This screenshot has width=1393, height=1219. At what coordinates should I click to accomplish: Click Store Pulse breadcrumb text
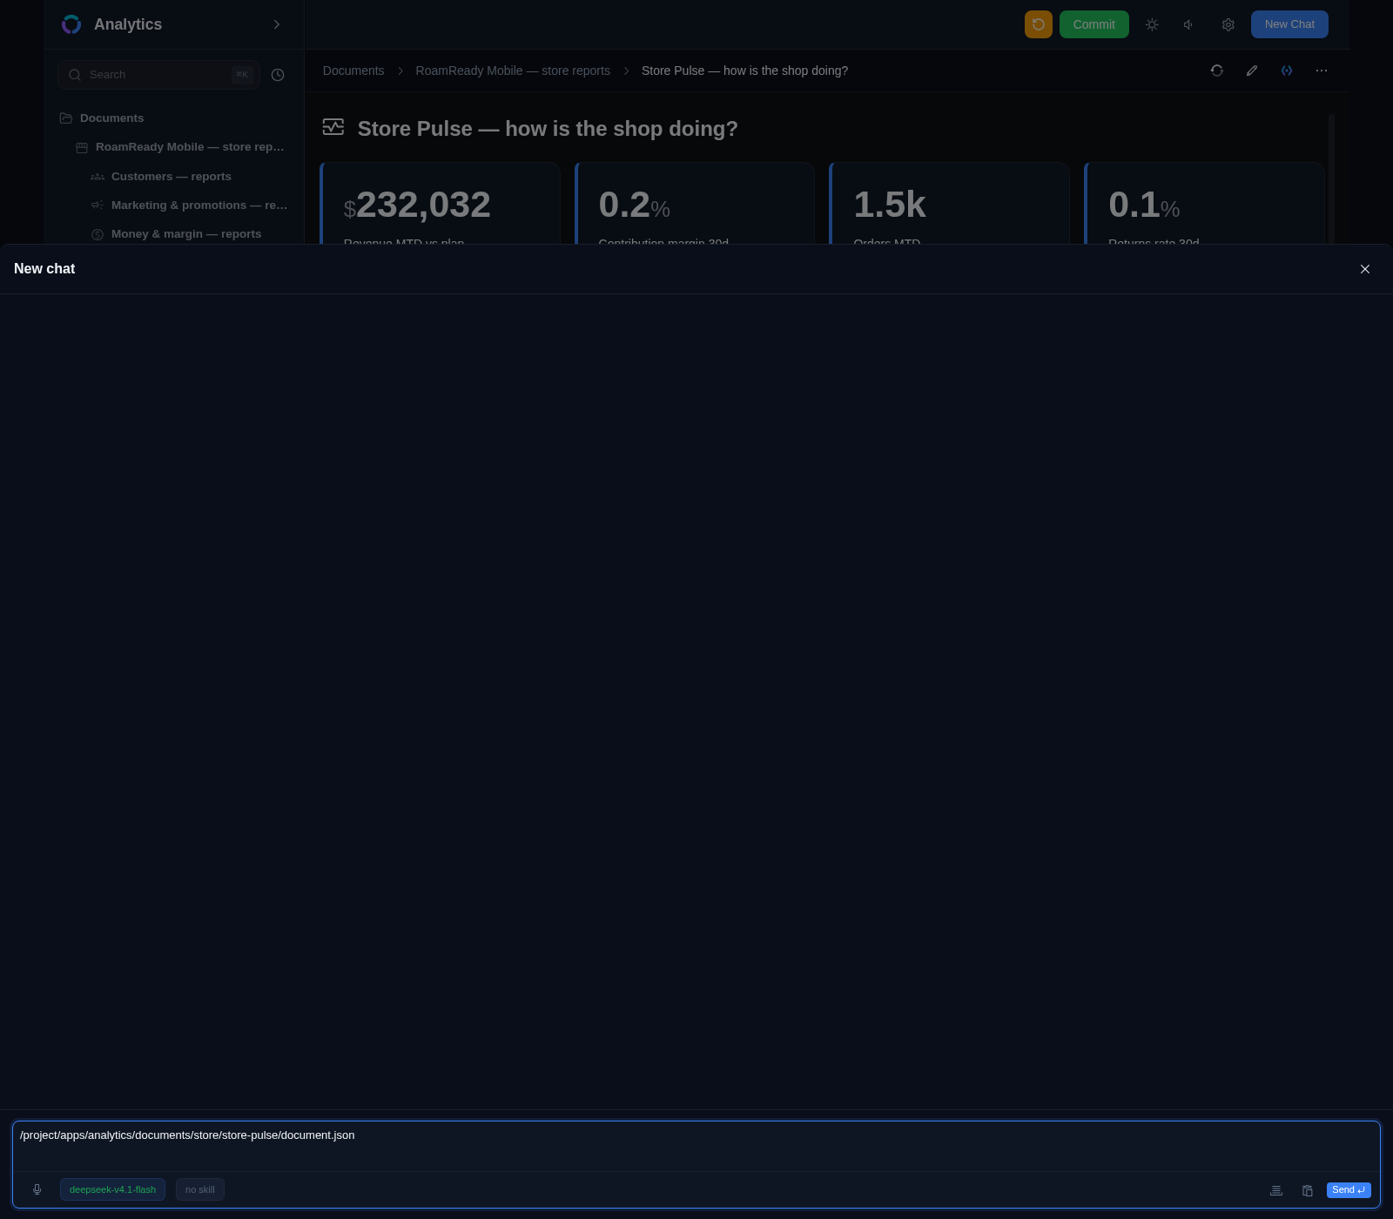coord(744,71)
